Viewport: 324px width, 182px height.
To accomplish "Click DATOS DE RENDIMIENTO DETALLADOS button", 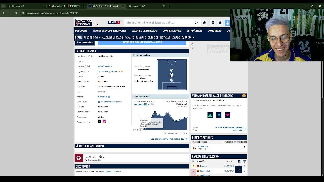I will tap(142, 43).
